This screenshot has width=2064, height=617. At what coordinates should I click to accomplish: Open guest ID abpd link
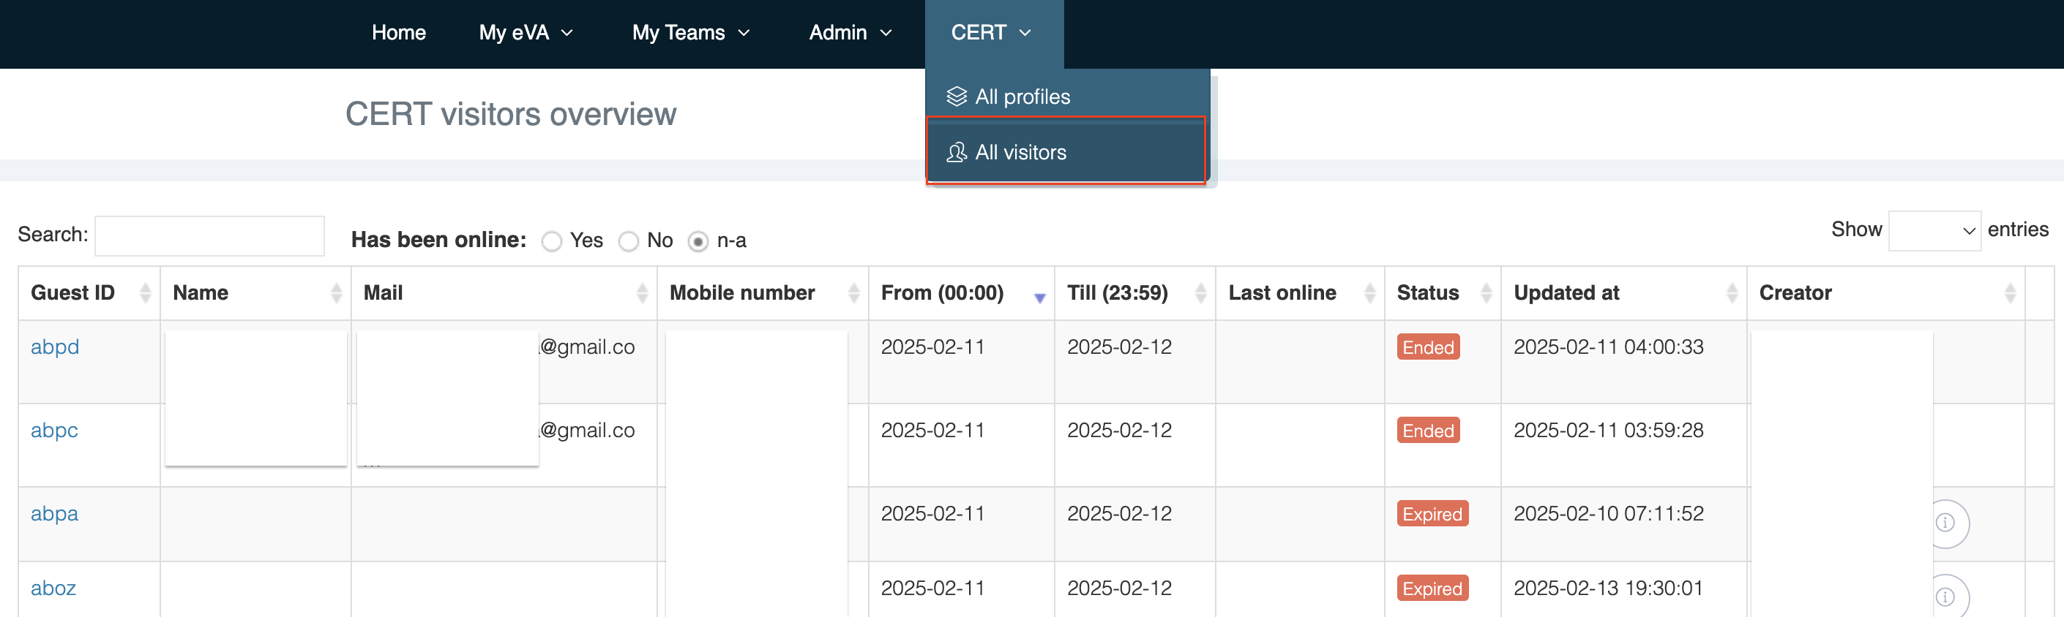pos(54,347)
